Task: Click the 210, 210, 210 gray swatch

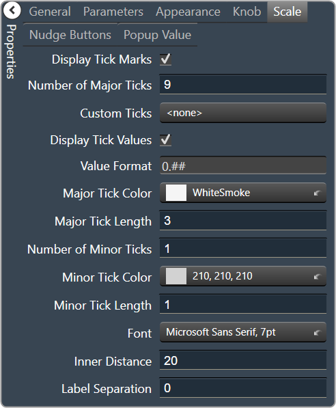Action: (x=176, y=276)
